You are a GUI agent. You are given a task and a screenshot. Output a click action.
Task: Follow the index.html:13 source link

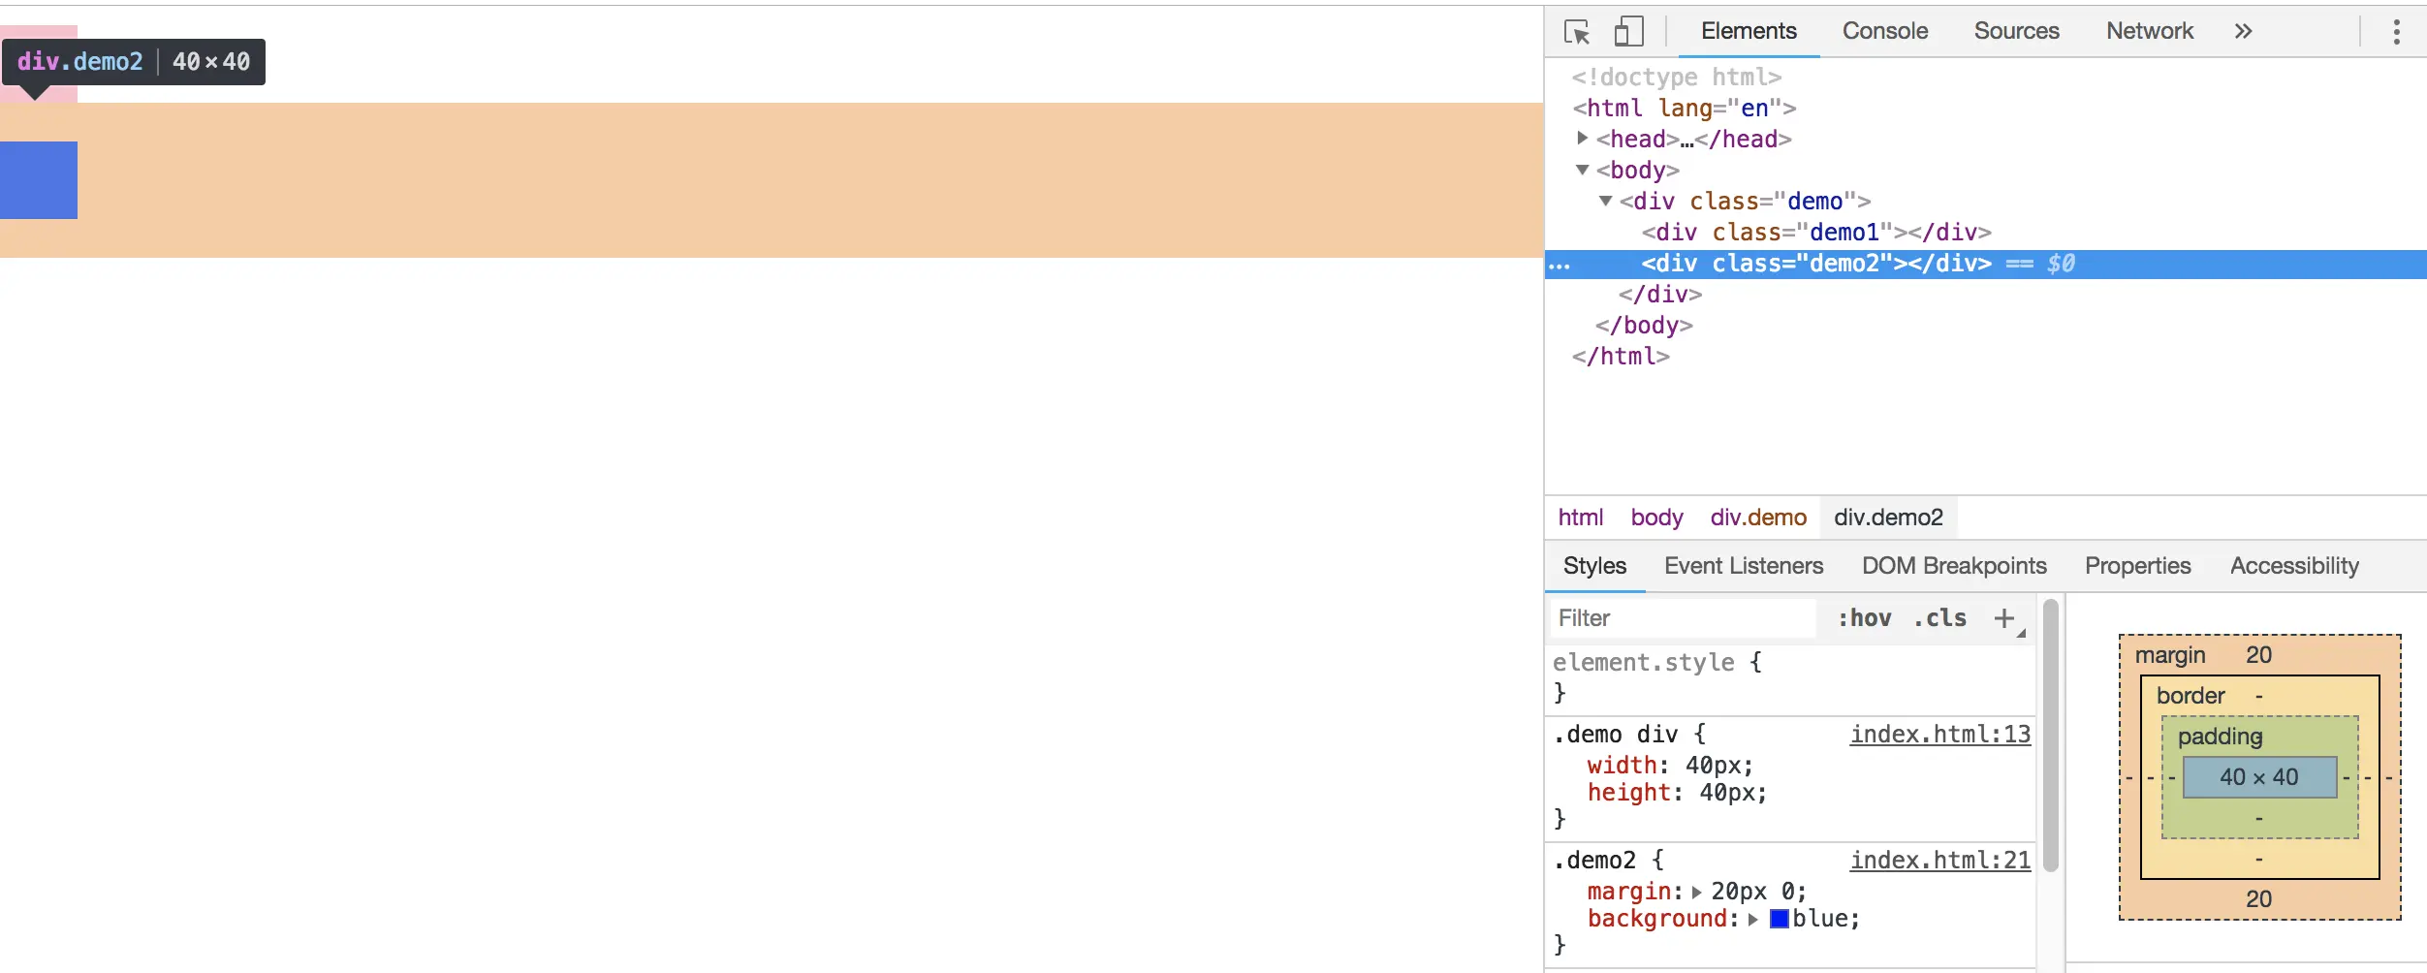[1939, 735]
